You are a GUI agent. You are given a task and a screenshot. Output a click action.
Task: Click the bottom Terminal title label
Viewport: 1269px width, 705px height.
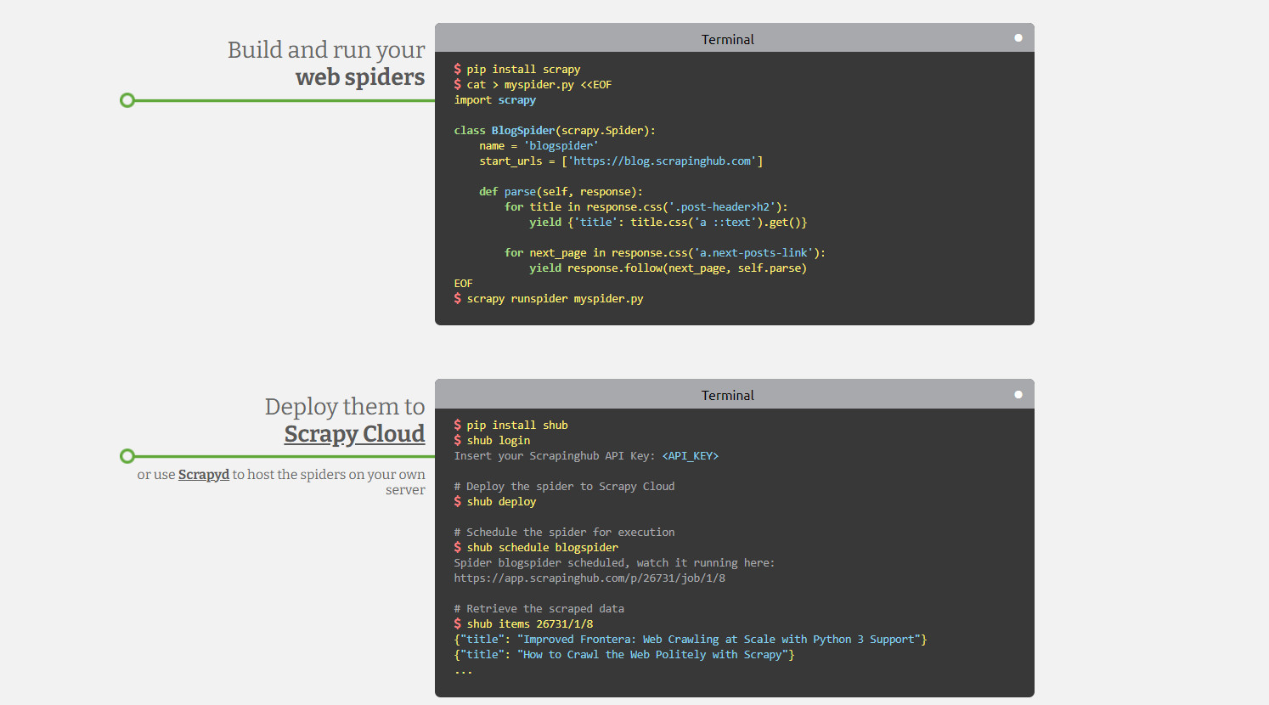(727, 396)
